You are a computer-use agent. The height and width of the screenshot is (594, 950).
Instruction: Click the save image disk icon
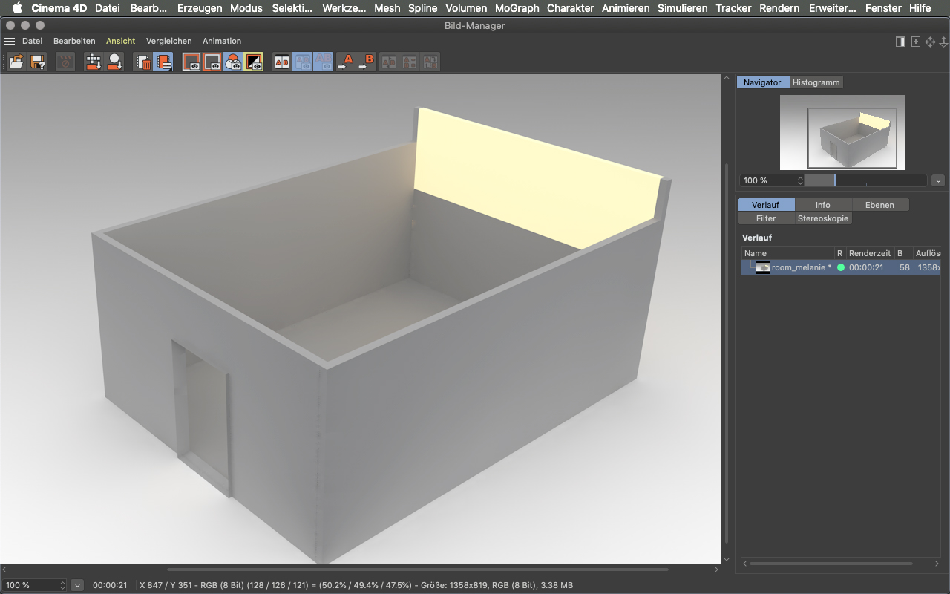(37, 62)
